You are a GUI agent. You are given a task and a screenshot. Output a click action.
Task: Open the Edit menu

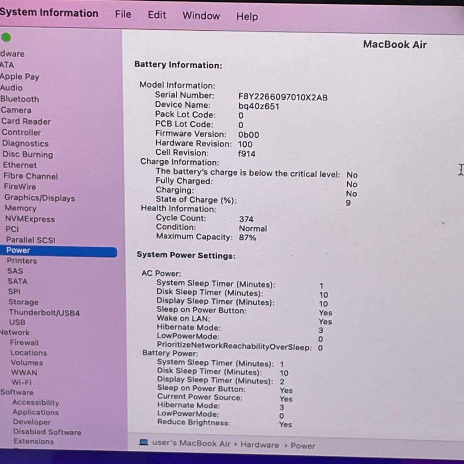coord(157,15)
